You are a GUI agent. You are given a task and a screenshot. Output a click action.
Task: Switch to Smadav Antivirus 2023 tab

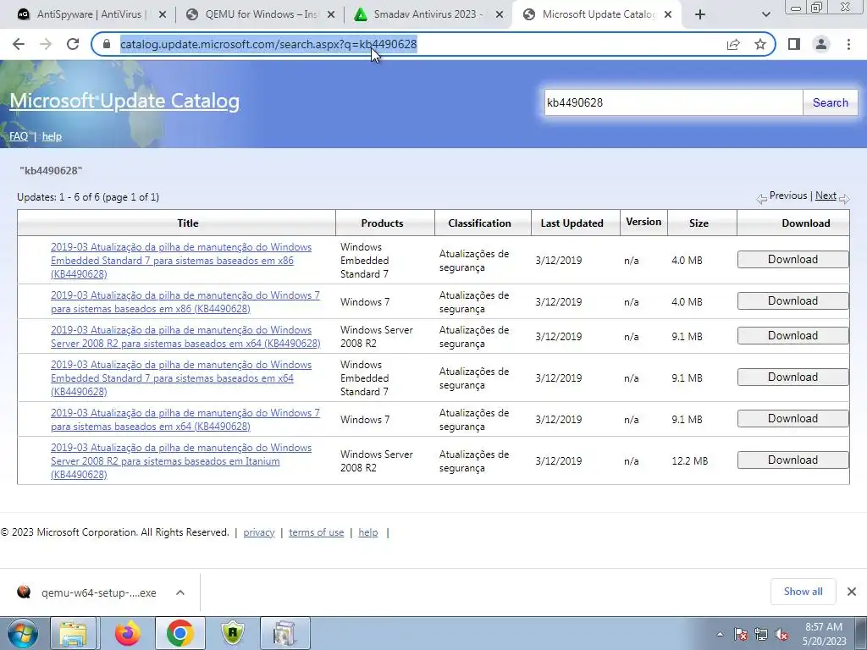426,14
